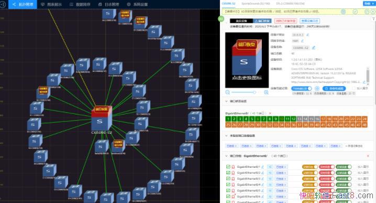Collapse the unbound port connection info section
Screen dimensions: 376x203
pos(226,136)
